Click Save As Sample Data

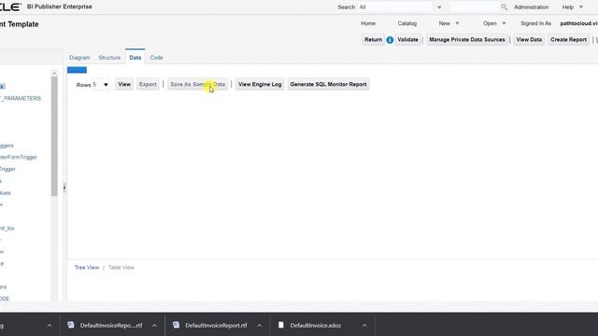[197, 85]
